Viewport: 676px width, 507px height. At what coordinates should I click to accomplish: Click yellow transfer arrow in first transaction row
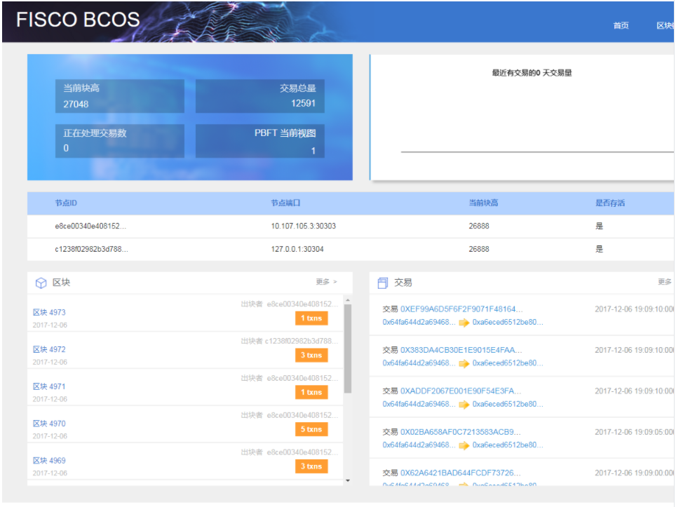pos(464,323)
